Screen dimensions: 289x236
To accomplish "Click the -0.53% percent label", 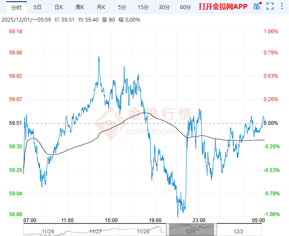I will (x=271, y=170).
